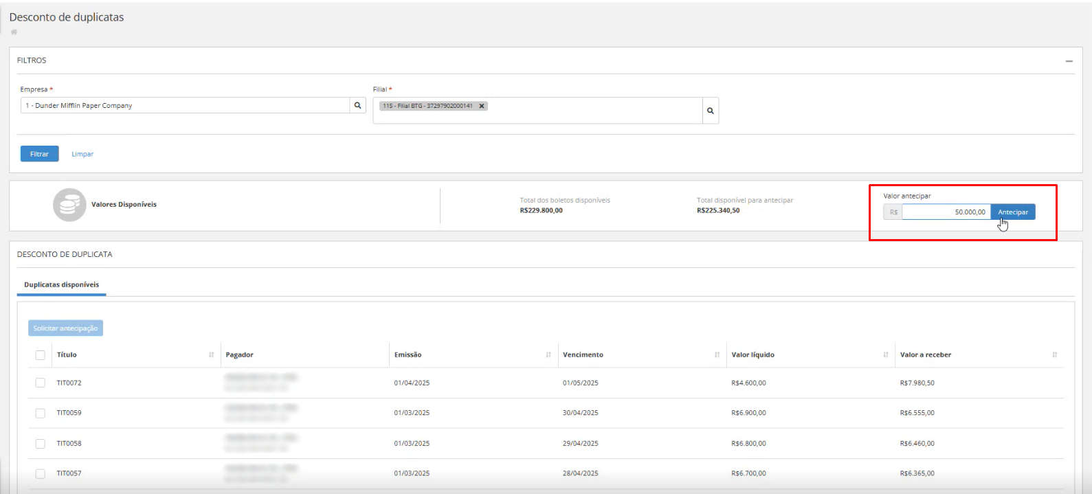
Task: Click inside the Filial multi-select field
Action: pos(537,111)
